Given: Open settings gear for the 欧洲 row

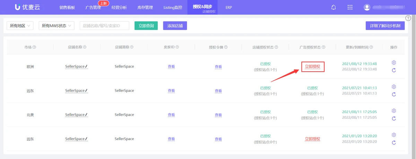Looking at the screenshot, I should click(x=394, y=62).
